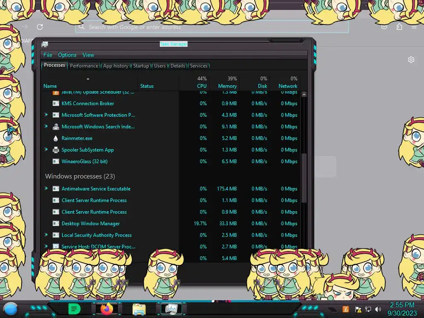This screenshot has width=424, height=318.
Task: Click the Java Update Scheduler icon
Action: click(56, 93)
